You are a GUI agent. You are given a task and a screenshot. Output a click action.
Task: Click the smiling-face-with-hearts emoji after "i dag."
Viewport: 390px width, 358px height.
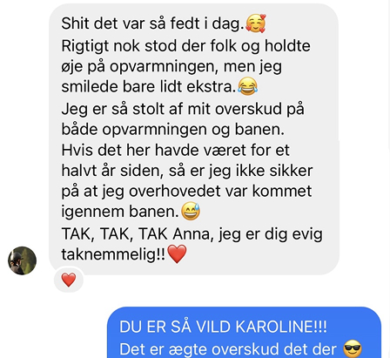(256, 24)
